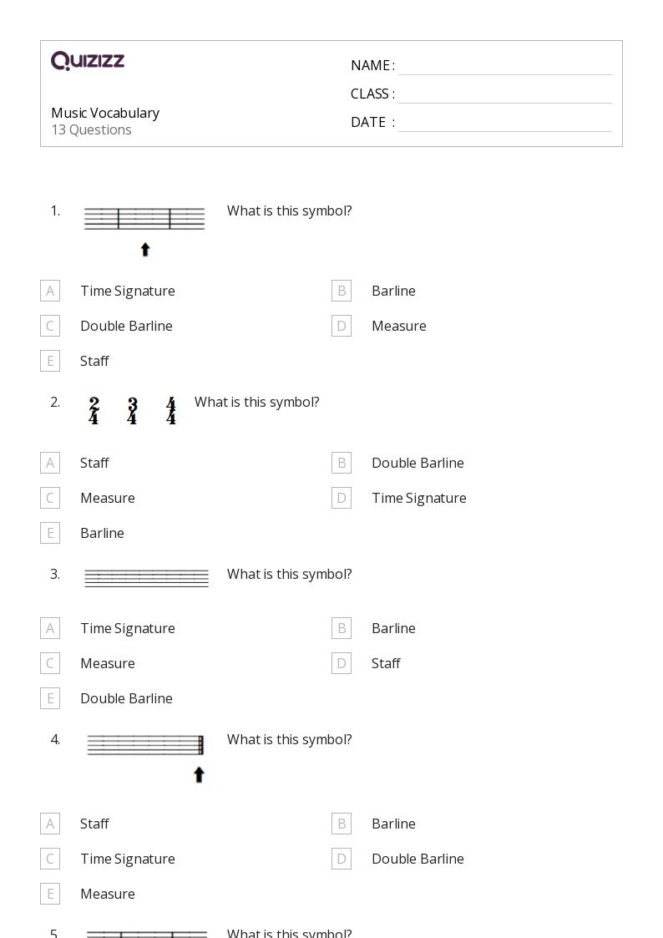This screenshot has height=938, width=663.
Task: Click the empty staff image in question 3
Action: click(x=146, y=577)
